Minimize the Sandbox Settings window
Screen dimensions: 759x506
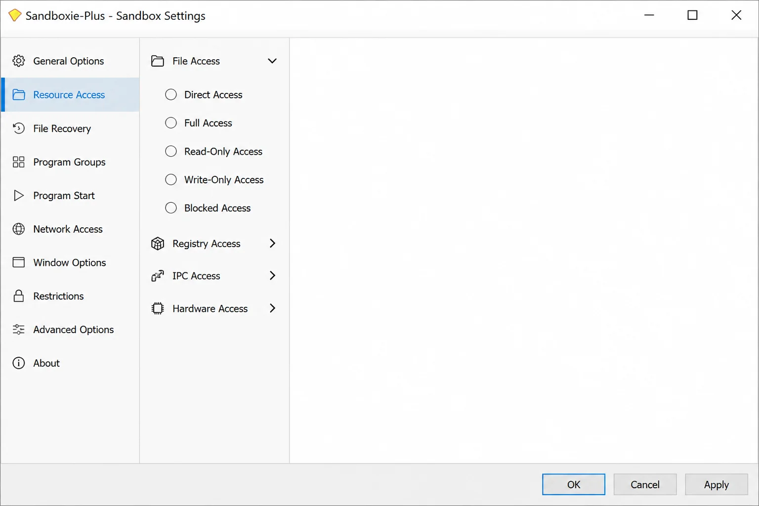point(649,15)
